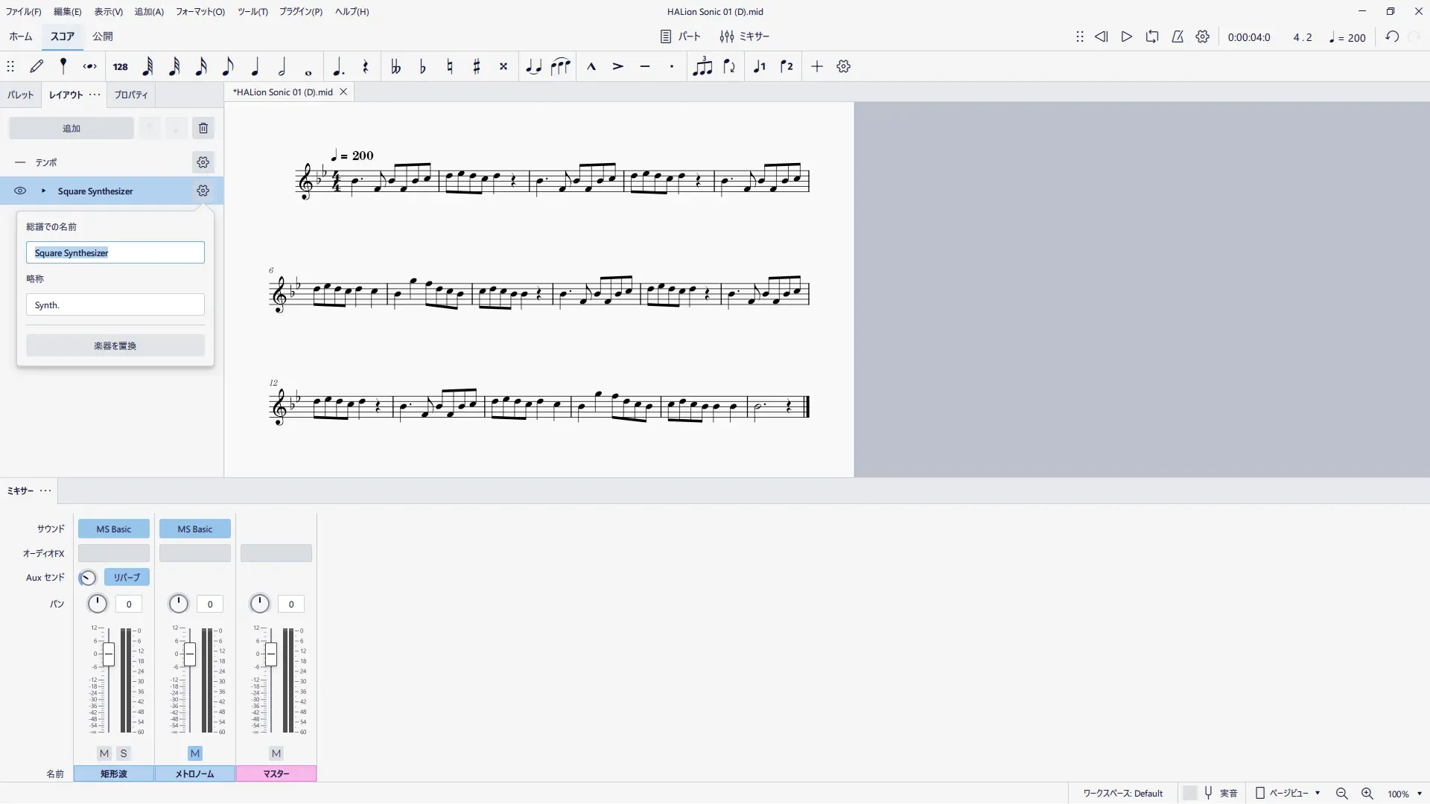Click the loop playback icon

[x=1152, y=36]
